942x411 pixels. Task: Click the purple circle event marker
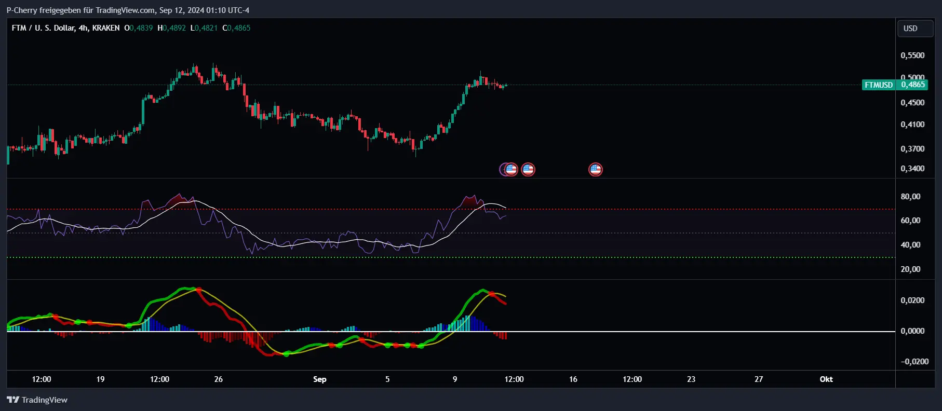pyautogui.click(x=503, y=169)
